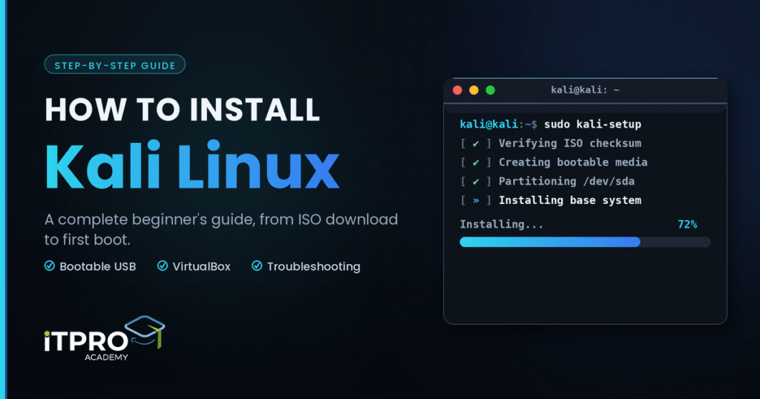Screen dimensions: 760x399
Task: Click the 72% progress value
Action: (687, 224)
